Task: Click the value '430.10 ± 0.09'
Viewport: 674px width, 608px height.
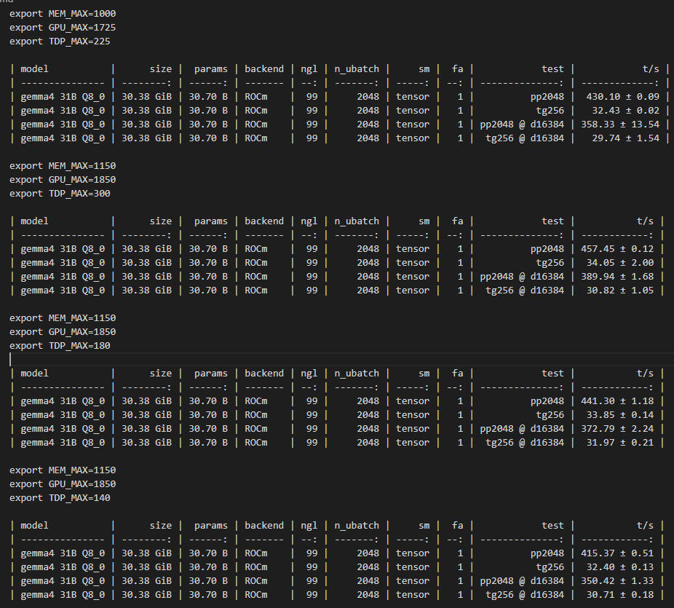Action: pos(622,97)
